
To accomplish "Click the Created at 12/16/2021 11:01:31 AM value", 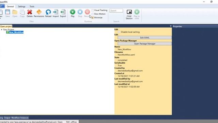I will pyautogui.click(x=129, y=76).
